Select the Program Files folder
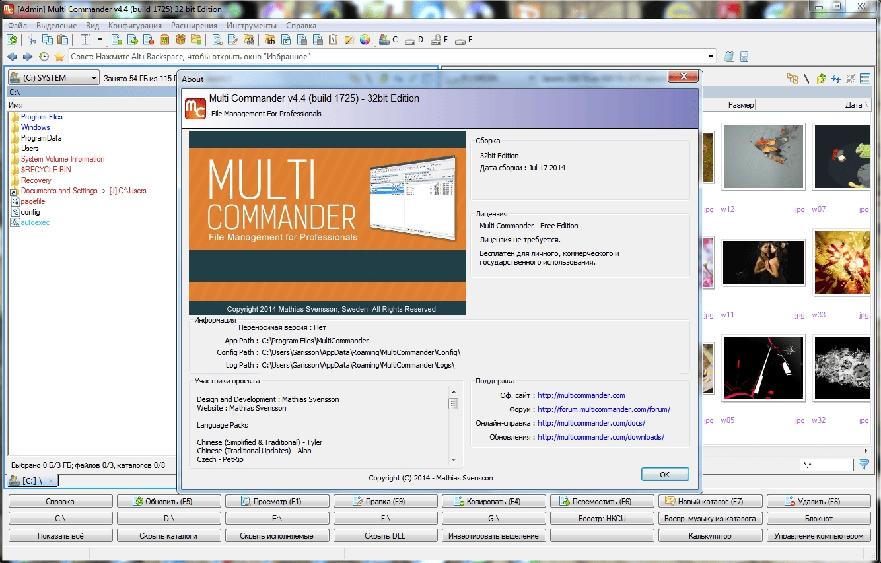881x563 pixels. [x=42, y=117]
